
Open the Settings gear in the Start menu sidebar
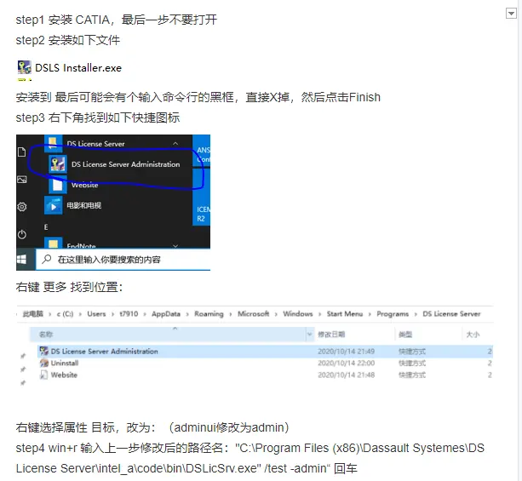tap(21, 207)
